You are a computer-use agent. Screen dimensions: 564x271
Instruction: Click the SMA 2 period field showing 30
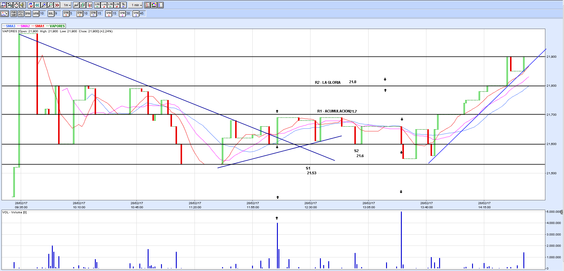(129, 14)
